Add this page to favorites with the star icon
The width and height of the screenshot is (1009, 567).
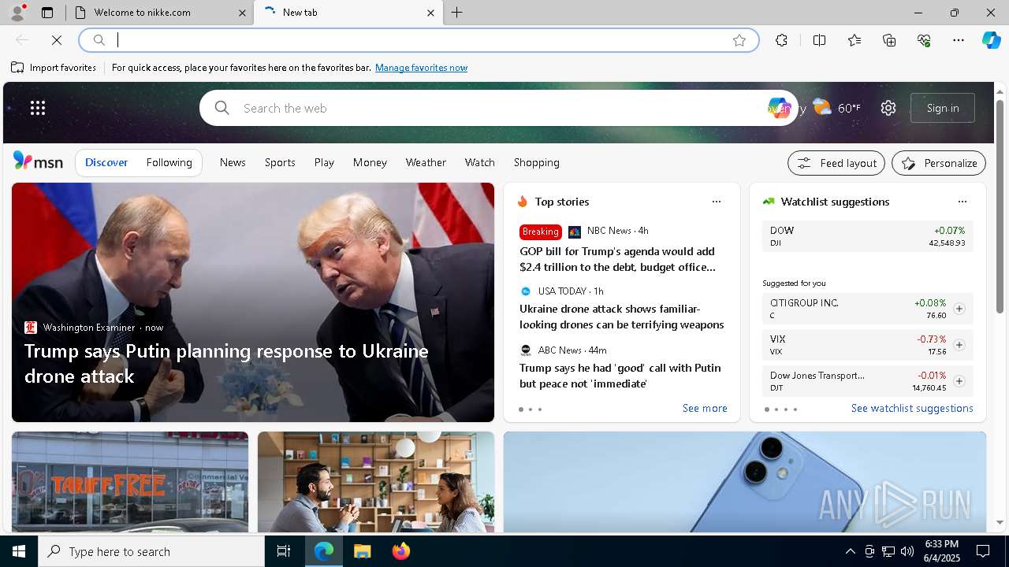point(739,40)
